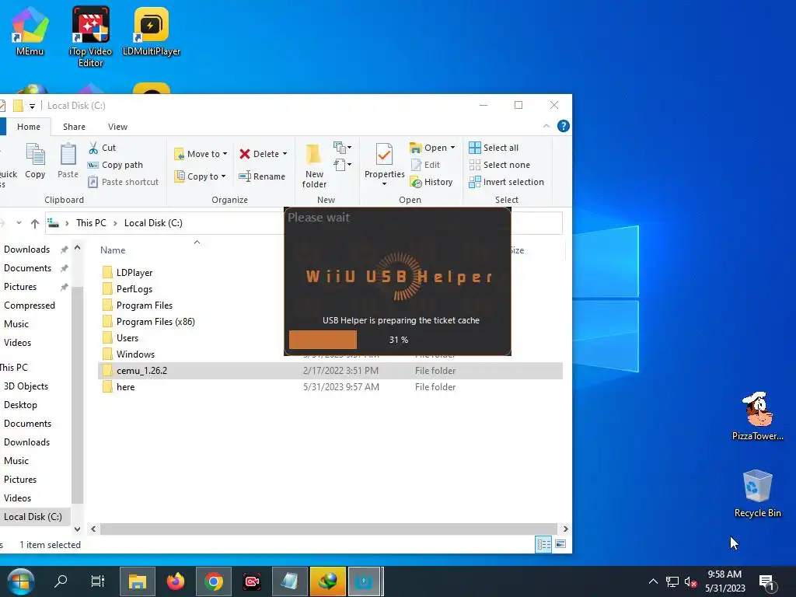Switch to the Home ribbon tab
Image resolution: width=796 pixels, height=597 pixels.
[x=29, y=127]
